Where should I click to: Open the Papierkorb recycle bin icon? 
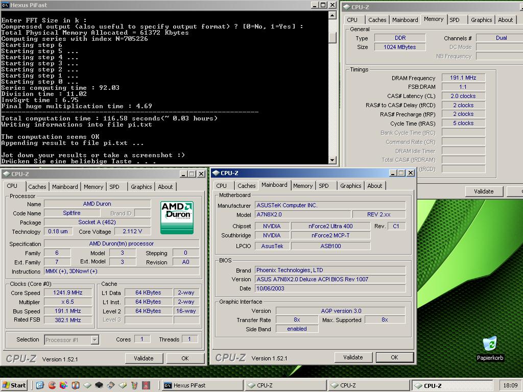[490, 349]
